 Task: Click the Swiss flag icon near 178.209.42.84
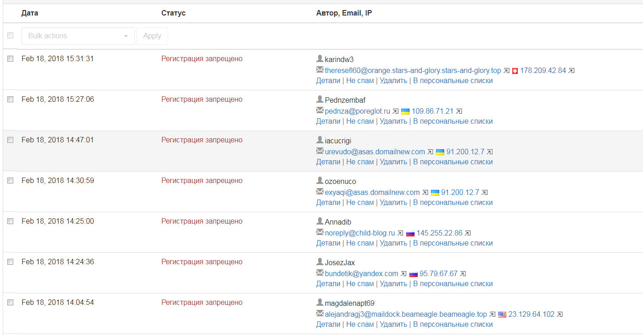(x=515, y=71)
